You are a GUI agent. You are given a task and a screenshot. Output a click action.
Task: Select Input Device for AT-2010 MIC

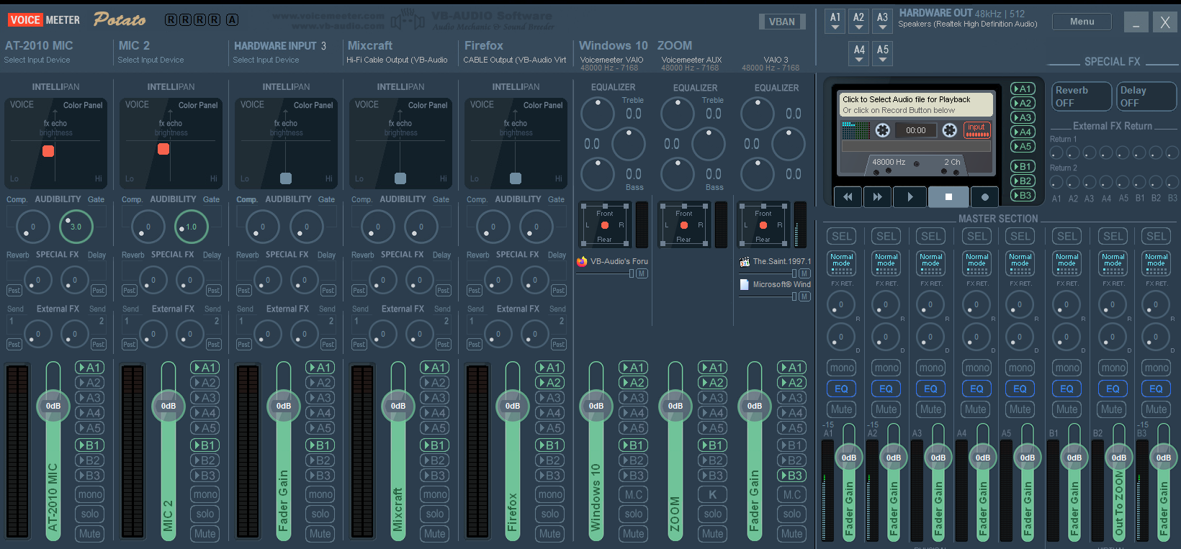[x=37, y=60]
